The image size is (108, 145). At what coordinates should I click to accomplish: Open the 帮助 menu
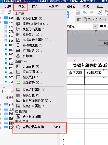pyautogui.click(x=86, y=6)
